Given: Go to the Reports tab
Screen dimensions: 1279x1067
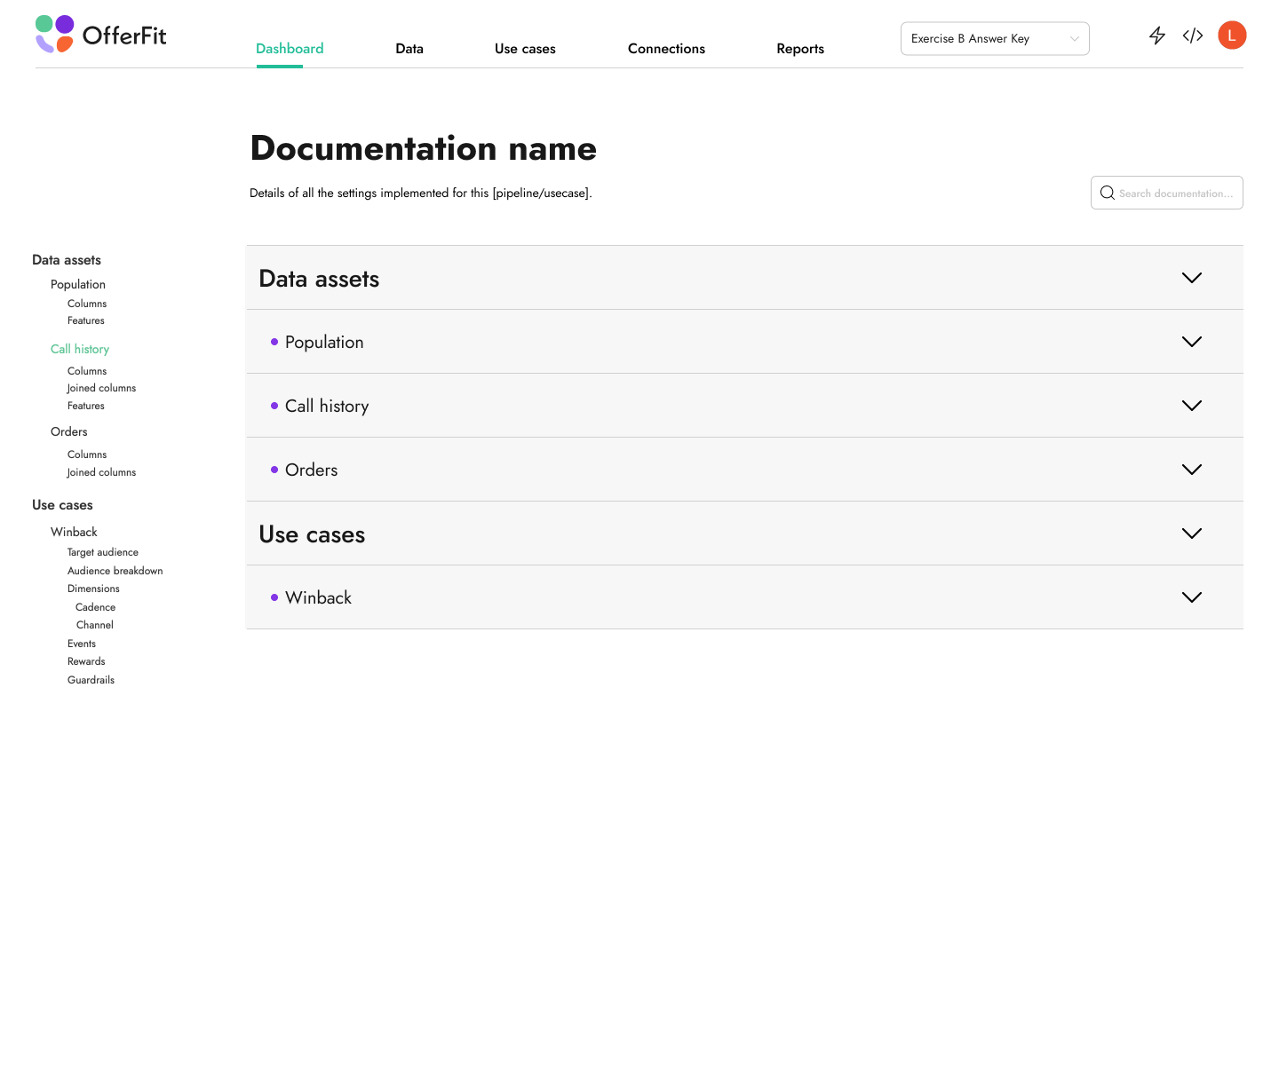Looking at the screenshot, I should pos(800,49).
